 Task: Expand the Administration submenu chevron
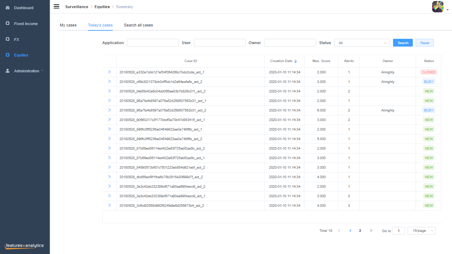(43, 71)
